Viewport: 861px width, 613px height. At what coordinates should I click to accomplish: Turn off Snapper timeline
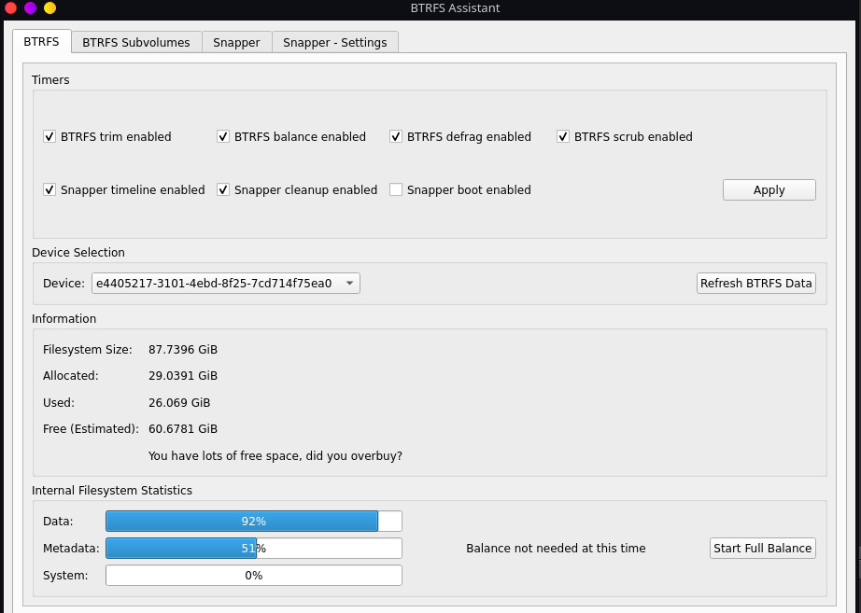tap(49, 189)
